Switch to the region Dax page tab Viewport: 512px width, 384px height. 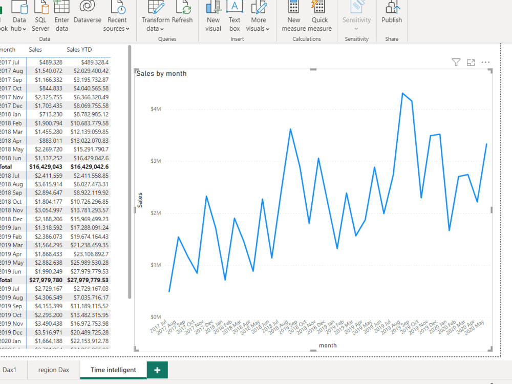[x=53, y=370]
